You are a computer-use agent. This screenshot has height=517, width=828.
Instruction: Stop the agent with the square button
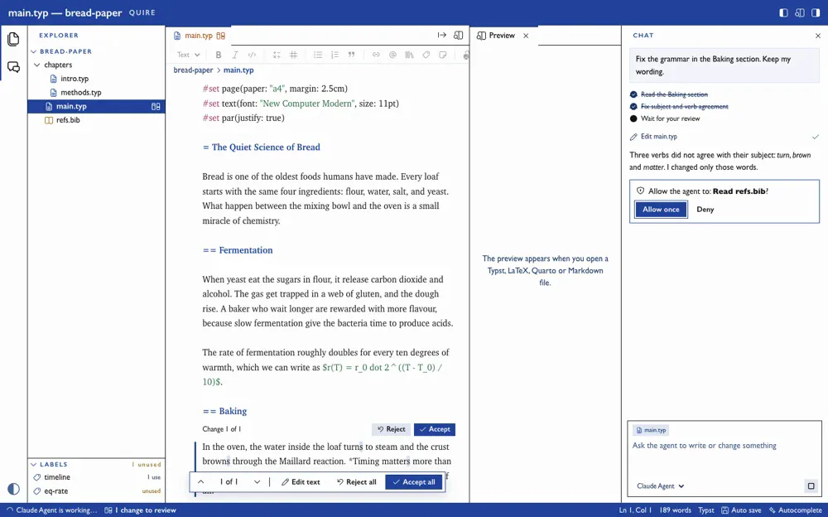[811, 486]
